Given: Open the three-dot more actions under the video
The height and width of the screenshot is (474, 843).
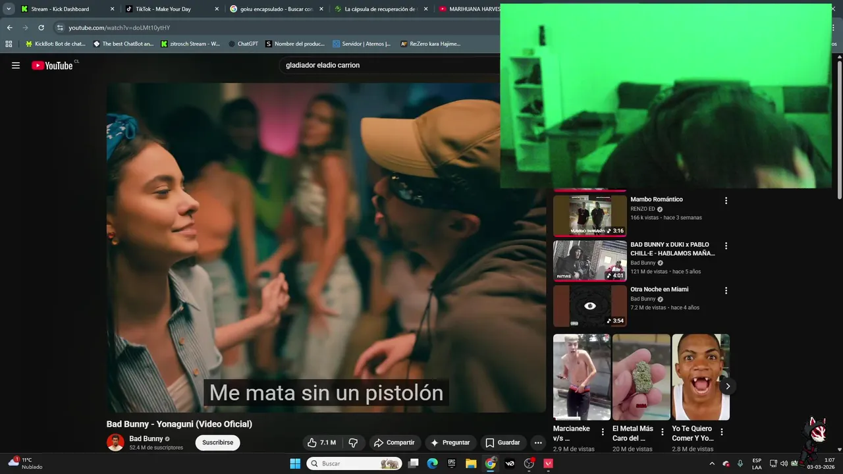Looking at the screenshot, I should coord(538,442).
